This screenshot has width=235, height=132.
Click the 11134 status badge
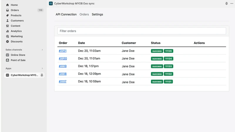click(168, 59)
